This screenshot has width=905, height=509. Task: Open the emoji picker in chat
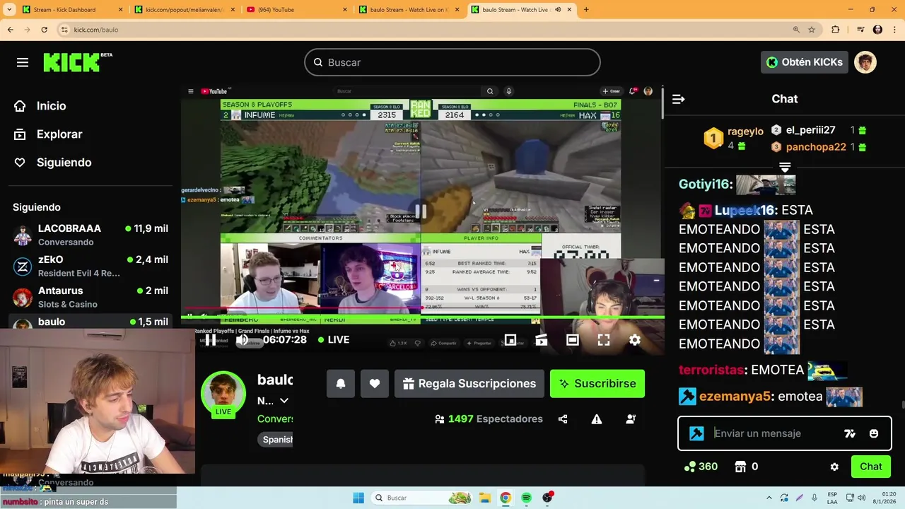874,433
